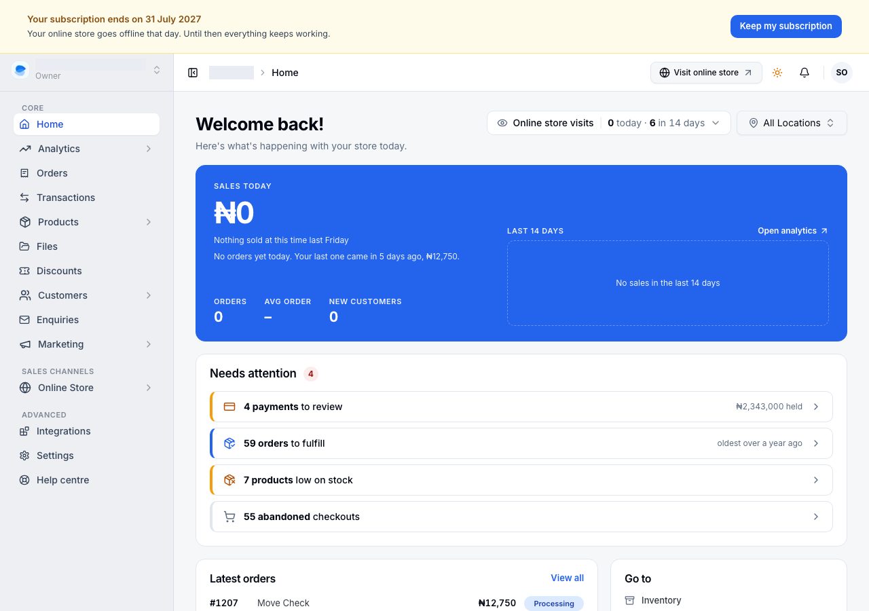
Task: Expand the Online Store submenu chevron
Action: (149, 388)
